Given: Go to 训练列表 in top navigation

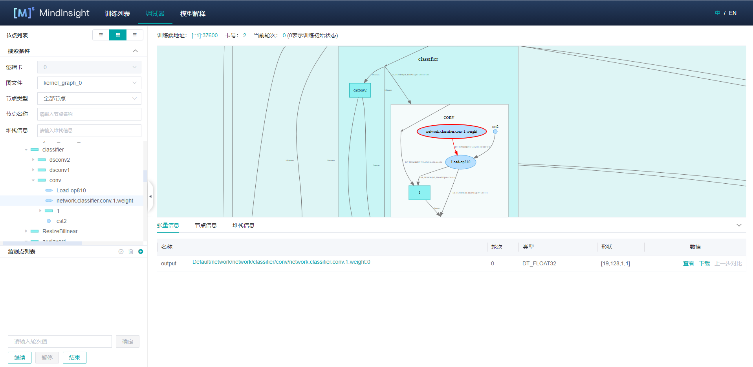Looking at the screenshot, I should (x=117, y=13).
